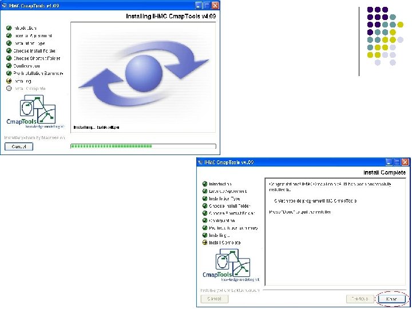Screen dimensions: 412x309
Task: Cancel the installation in the Installing window
Action: point(19,146)
